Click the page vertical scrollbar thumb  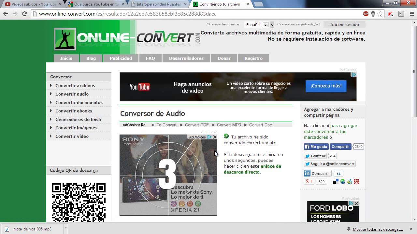pos(414,71)
